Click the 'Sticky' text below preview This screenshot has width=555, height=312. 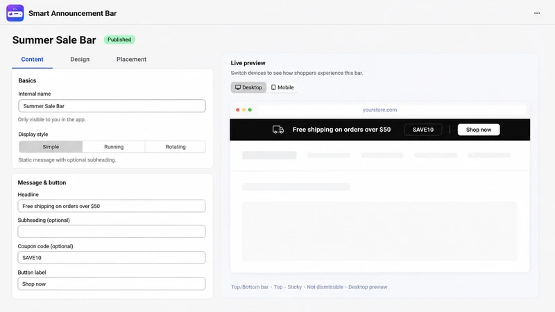294,287
